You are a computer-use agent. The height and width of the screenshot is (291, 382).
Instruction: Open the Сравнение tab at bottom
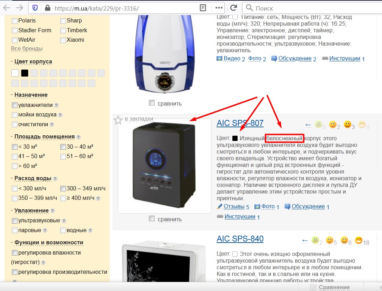pyautogui.click(x=330, y=287)
